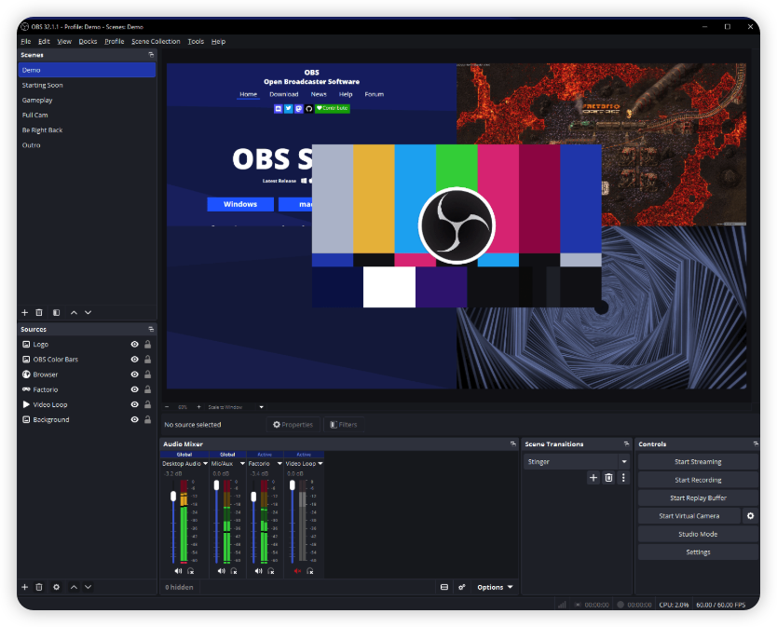Move scene up with arrow icon
This screenshot has height=627, width=777.
74,313
